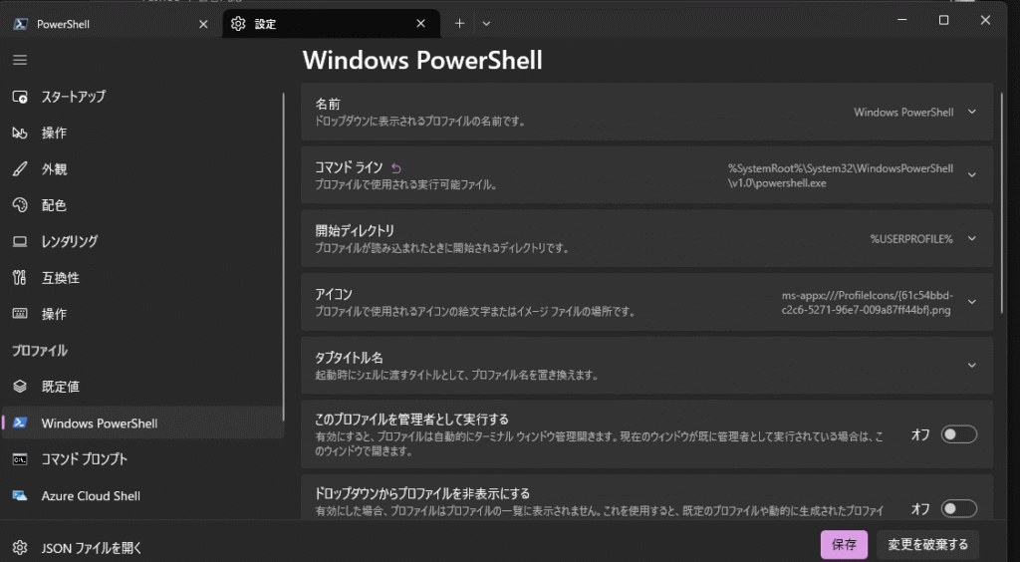This screenshot has height=562, width=1020.
Task: Open スタートアップ settings page
Action: click(x=141, y=97)
